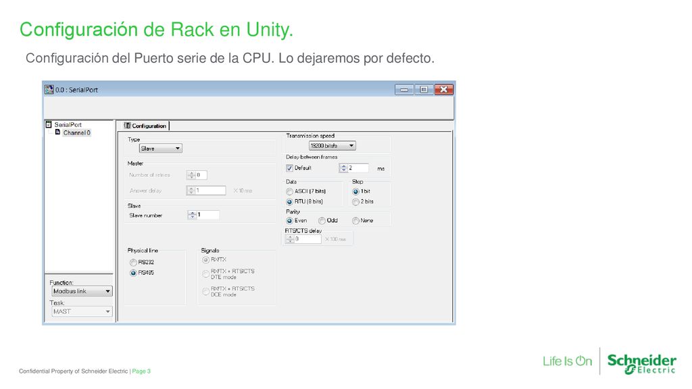The width and height of the screenshot is (692, 389).
Task: Click the SerialPort window title icon
Action: (x=49, y=90)
